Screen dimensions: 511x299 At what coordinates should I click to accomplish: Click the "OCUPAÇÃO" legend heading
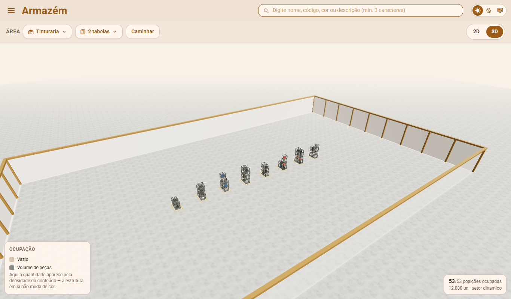(22, 249)
